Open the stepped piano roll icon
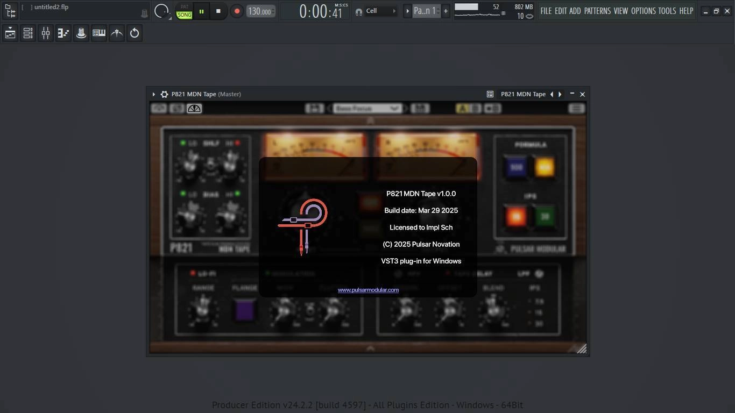This screenshot has width=735, height=413. coord(63,33)
